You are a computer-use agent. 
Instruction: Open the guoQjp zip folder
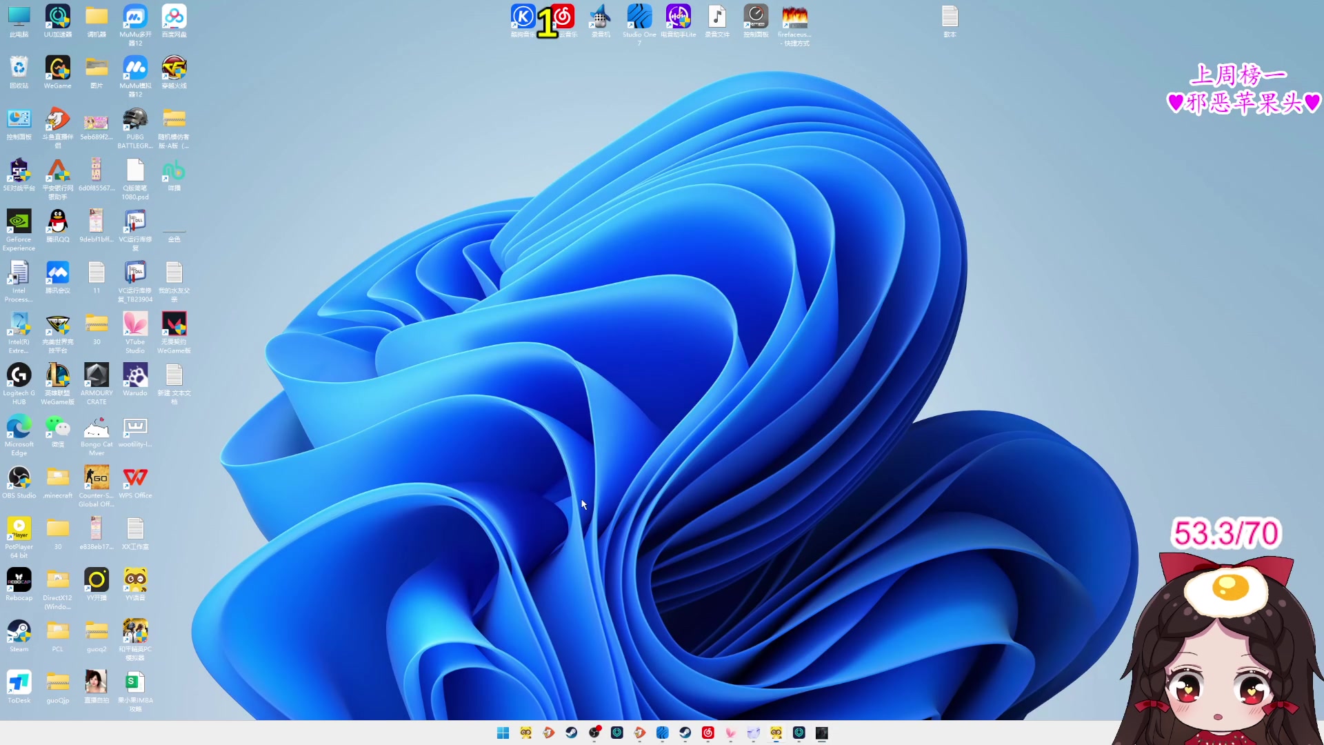tap(58, 687)
